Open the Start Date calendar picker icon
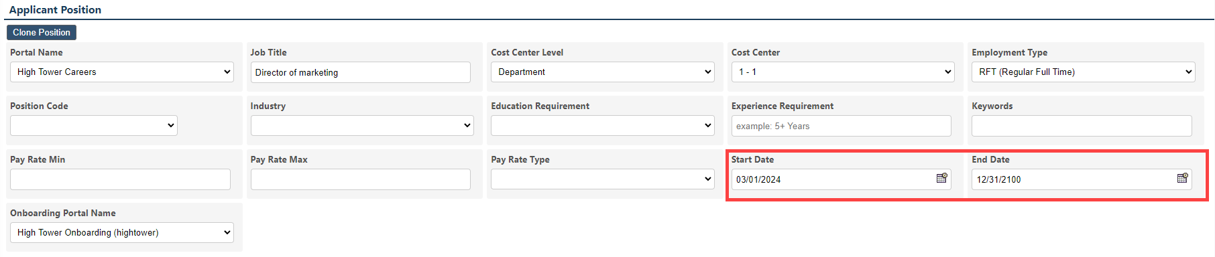Screen dimensions: 1215x257 [942, 178]
